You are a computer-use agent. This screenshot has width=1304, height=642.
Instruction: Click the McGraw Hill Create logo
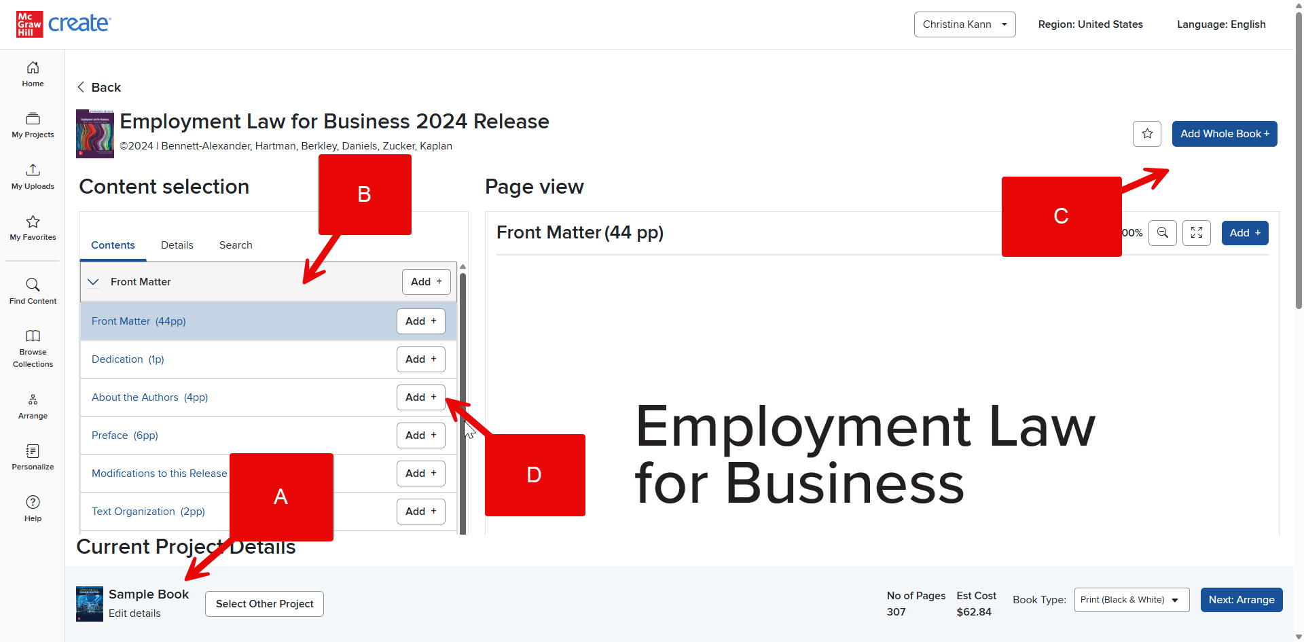63,24
